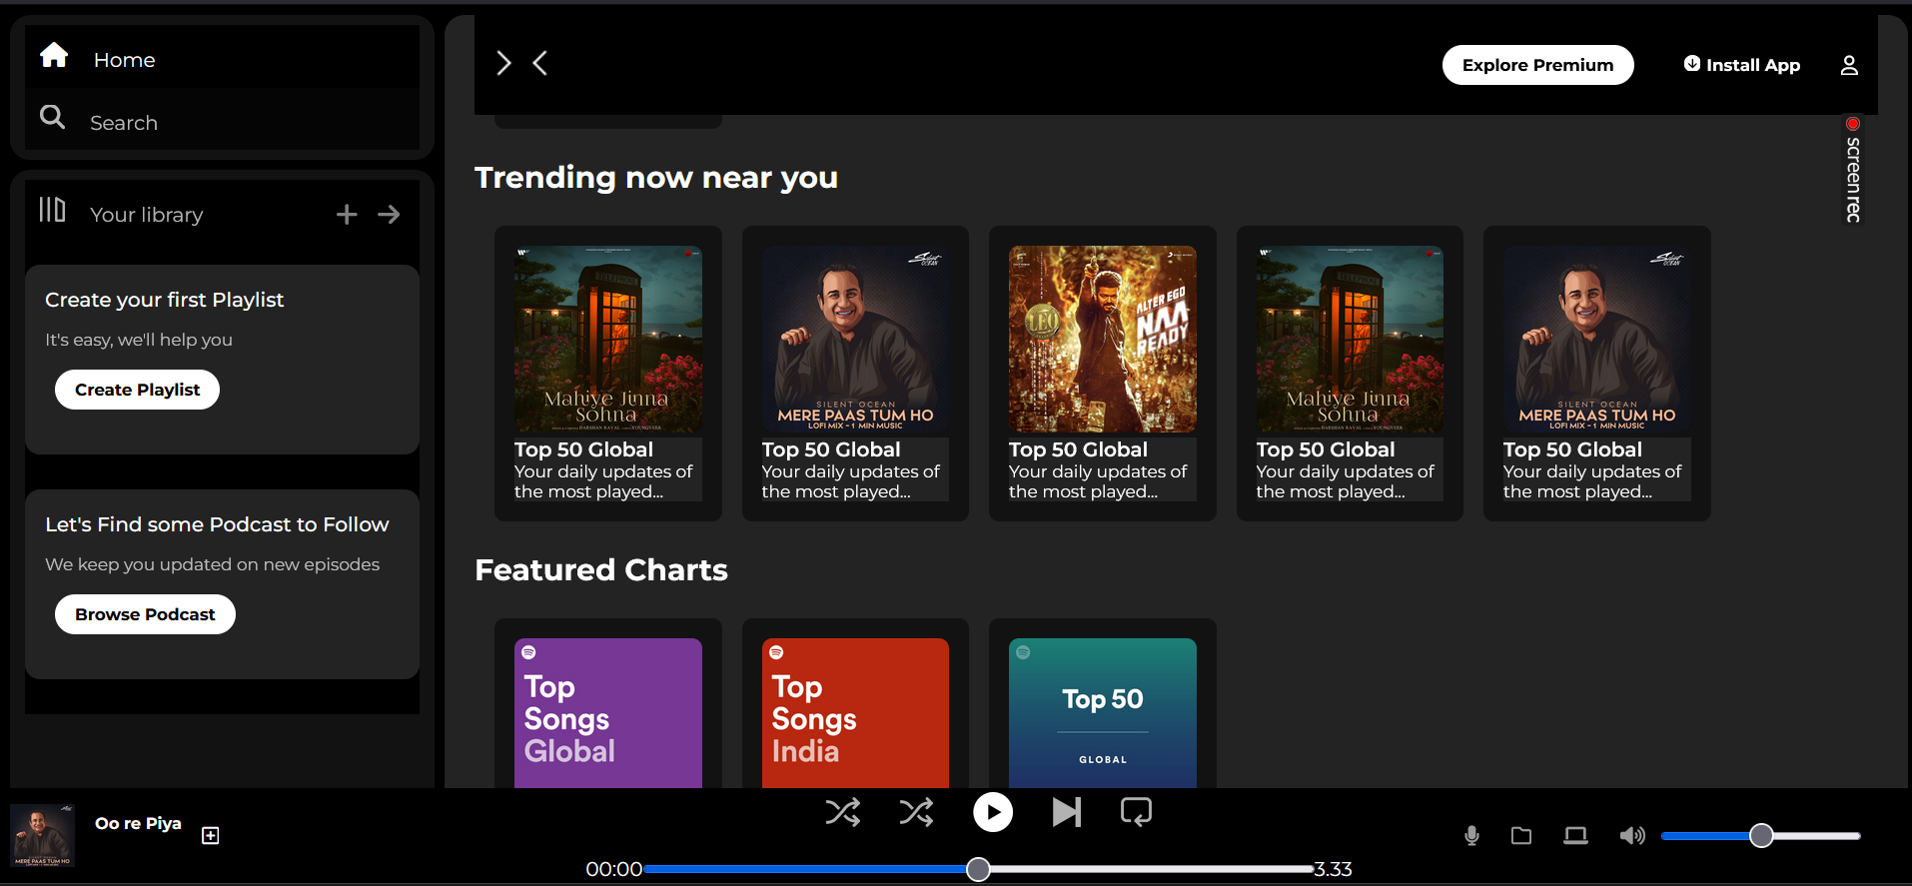
Task: Open first Mere Paas Tum Ho card
Action: point(855,374)
